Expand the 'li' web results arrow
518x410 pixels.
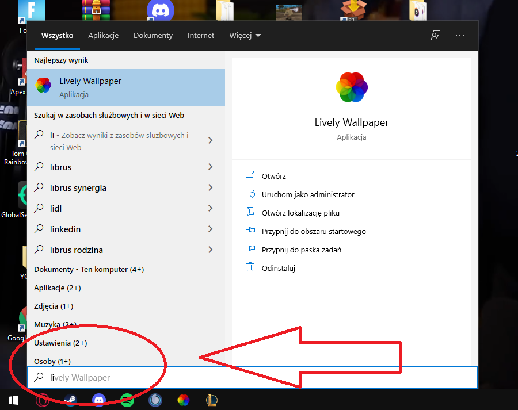tap(211, 140)
